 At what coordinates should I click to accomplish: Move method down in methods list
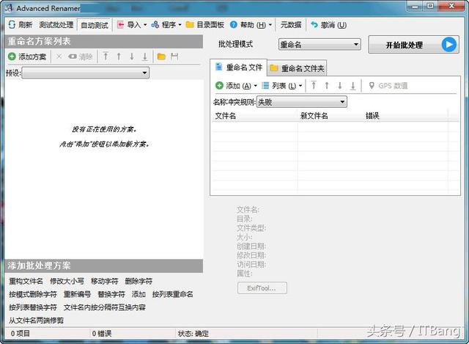[132, 56]
